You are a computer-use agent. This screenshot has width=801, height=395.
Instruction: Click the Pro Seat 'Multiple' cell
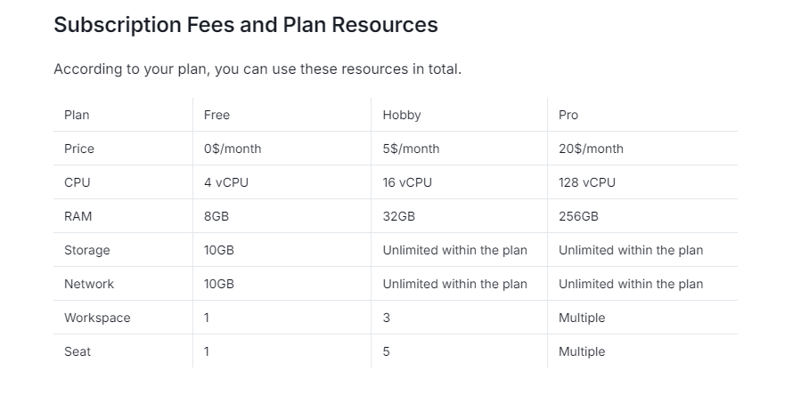581,351
